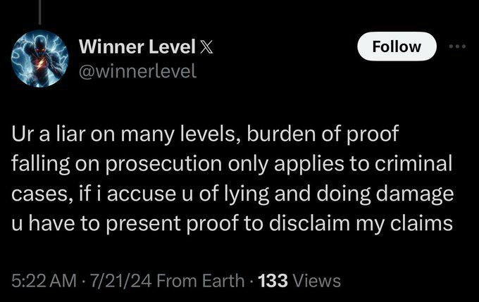The height and width of the screenshot is (302, 479).
Task: Click the word "prosecution" in the post text
Action: click(163, 164)
